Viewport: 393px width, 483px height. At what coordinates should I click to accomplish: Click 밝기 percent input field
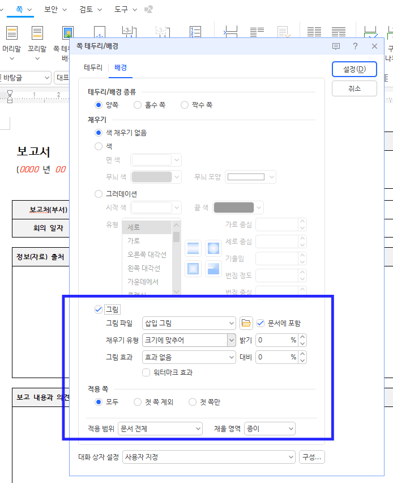277,340
